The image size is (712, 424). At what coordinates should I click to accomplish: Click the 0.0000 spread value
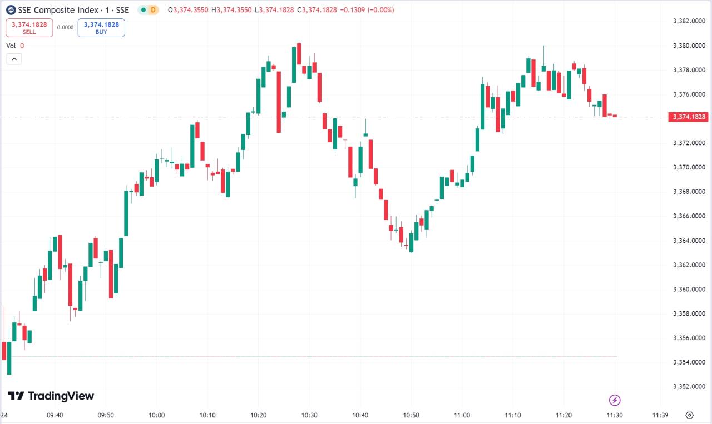click(x=65, y=28)
